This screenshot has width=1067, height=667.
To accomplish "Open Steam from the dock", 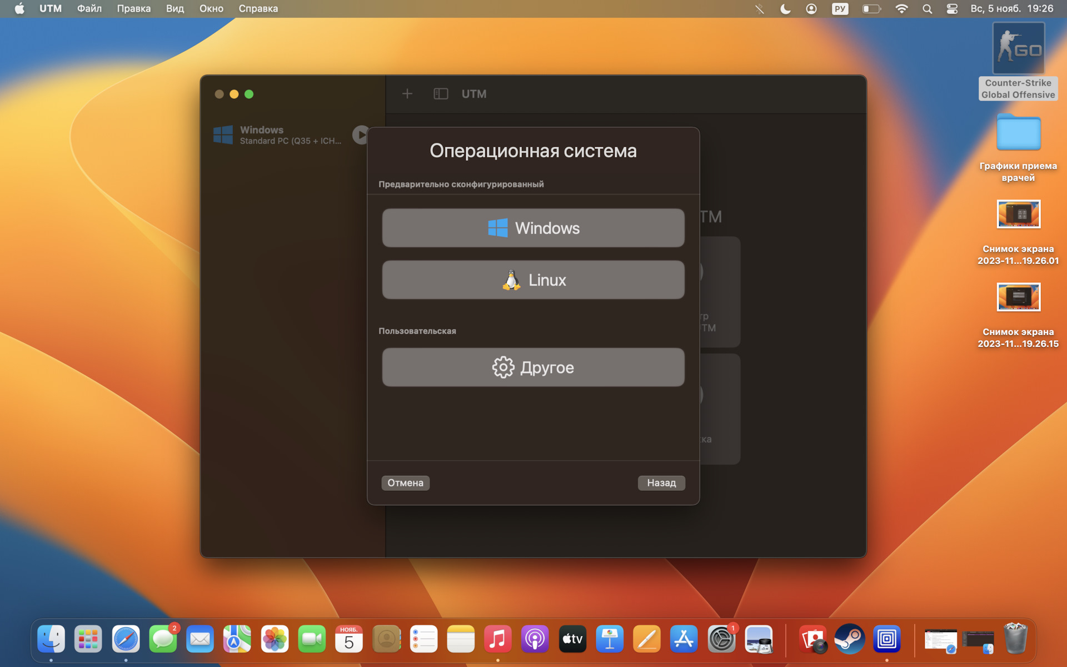I will pos(849,639).
